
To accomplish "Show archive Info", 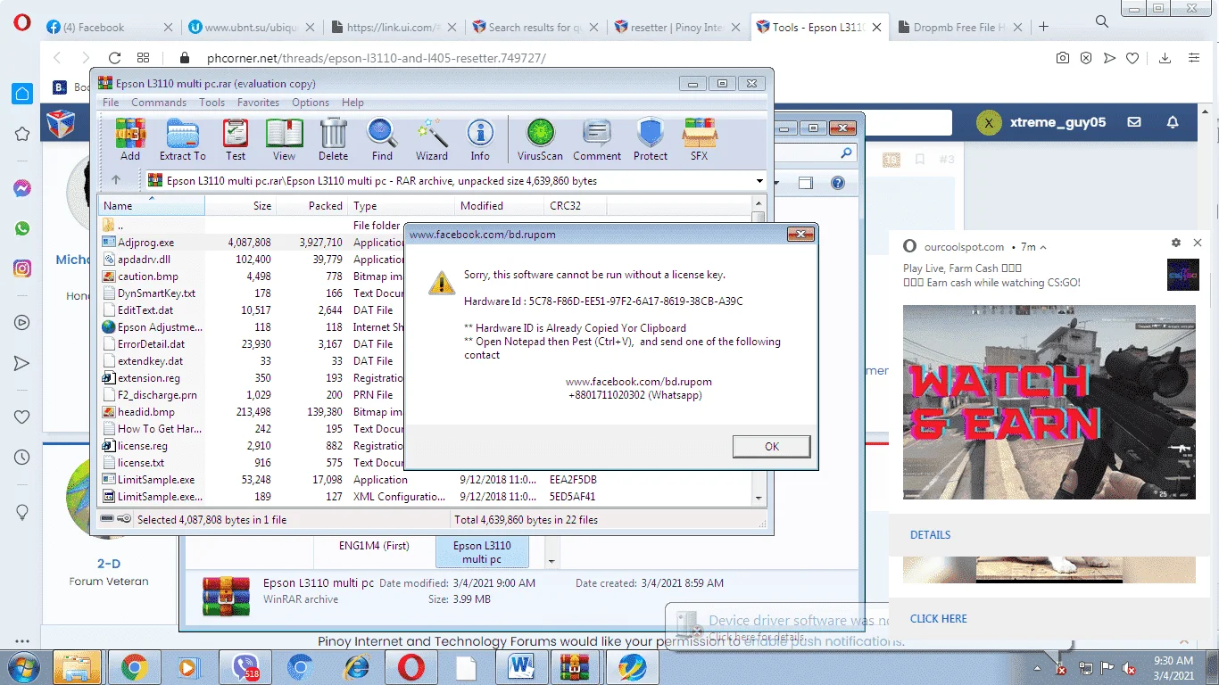I will click(x=480, y=140).
